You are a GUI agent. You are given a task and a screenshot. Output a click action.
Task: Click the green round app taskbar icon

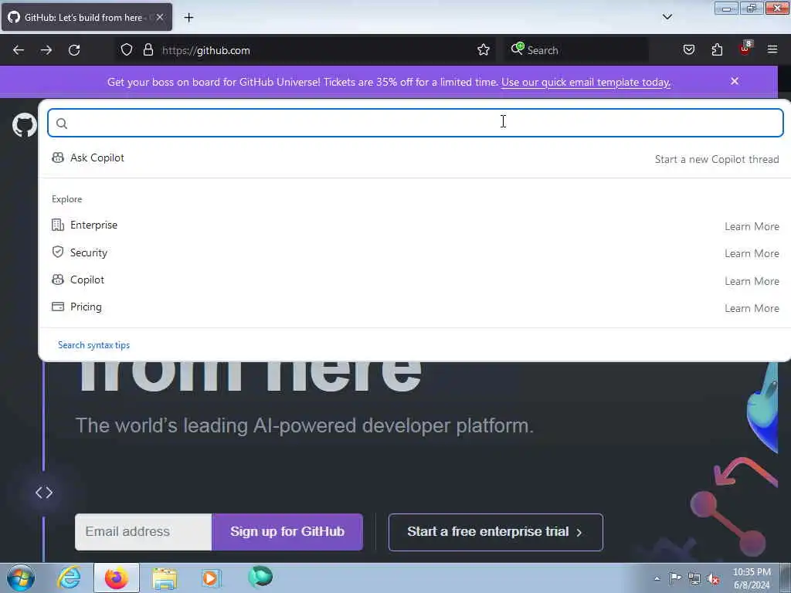(260, 578)
